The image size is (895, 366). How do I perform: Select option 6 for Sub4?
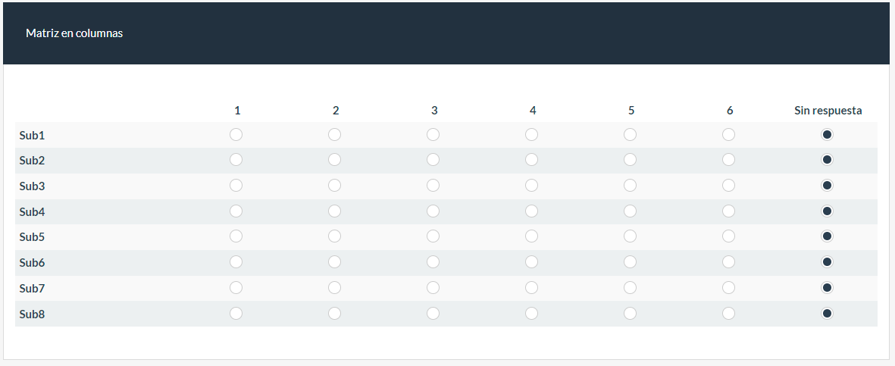(x=729, y=211)
